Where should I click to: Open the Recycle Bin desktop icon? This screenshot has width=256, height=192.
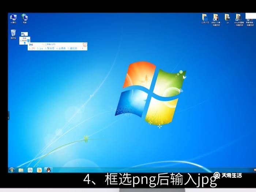(x=14, y=34)
